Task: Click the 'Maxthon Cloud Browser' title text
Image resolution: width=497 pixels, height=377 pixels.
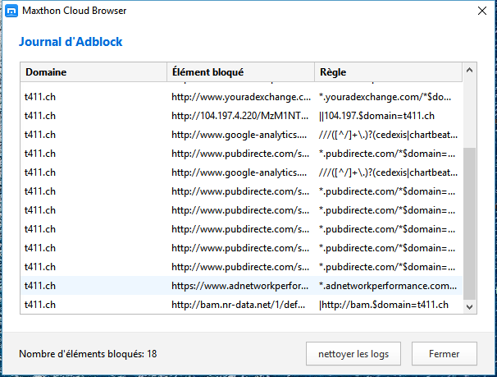Action: pyautogui.click(x=74, y=11)
